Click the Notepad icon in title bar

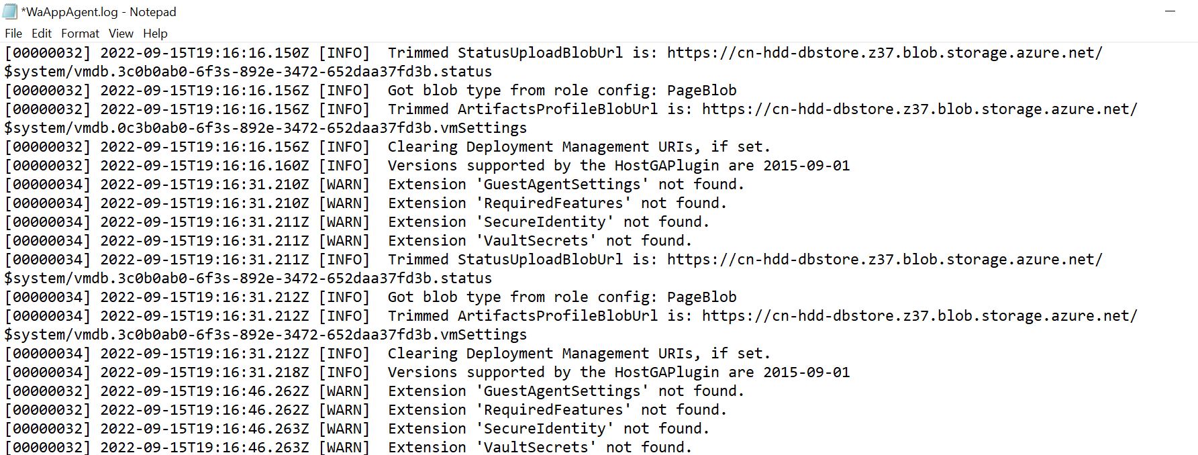click(10, 11)
